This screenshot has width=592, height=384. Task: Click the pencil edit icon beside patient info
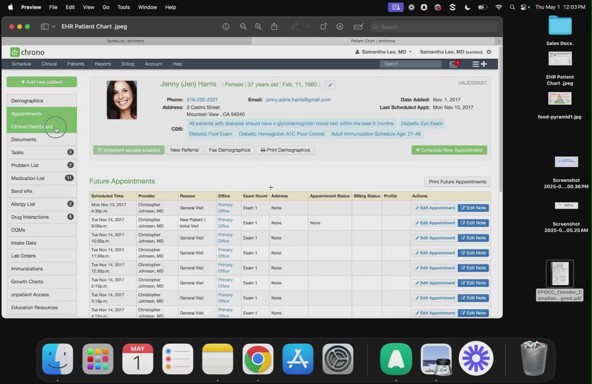point(330,85)
